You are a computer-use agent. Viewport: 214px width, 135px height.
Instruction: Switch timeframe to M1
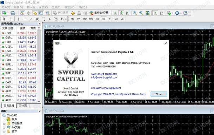(72, 19)
